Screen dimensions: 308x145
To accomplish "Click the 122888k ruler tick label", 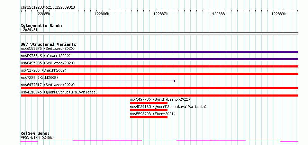I will [x=220, y=14].
